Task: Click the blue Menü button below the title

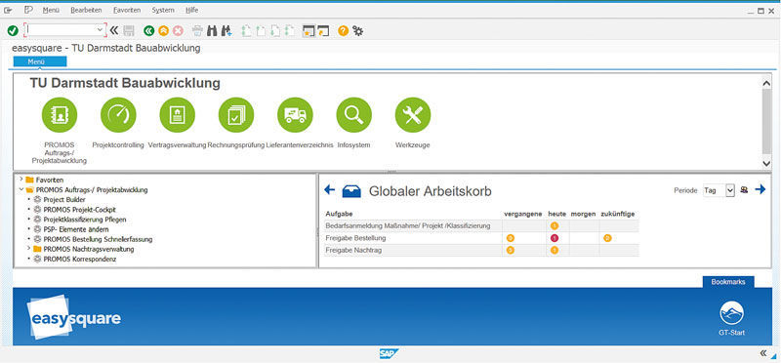Action: click(40, 61)
